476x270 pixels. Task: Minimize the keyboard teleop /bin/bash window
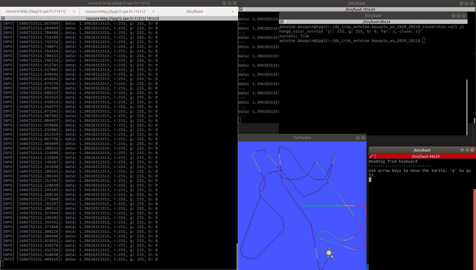coord(462,150)
